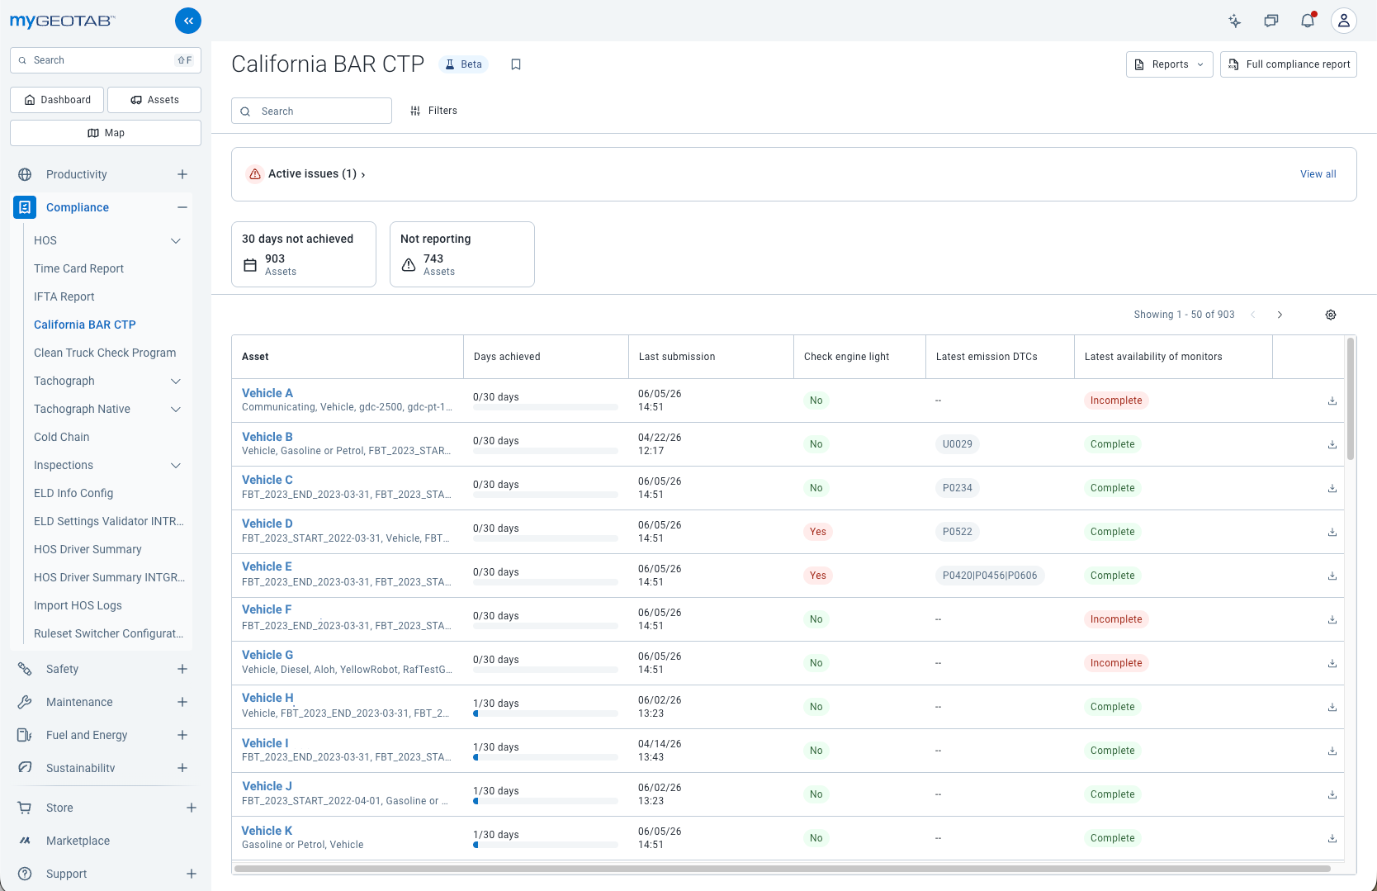Expand the Tachograph submenu
This screenshot has height=891, width=1377.
click(x=176, y=381)
